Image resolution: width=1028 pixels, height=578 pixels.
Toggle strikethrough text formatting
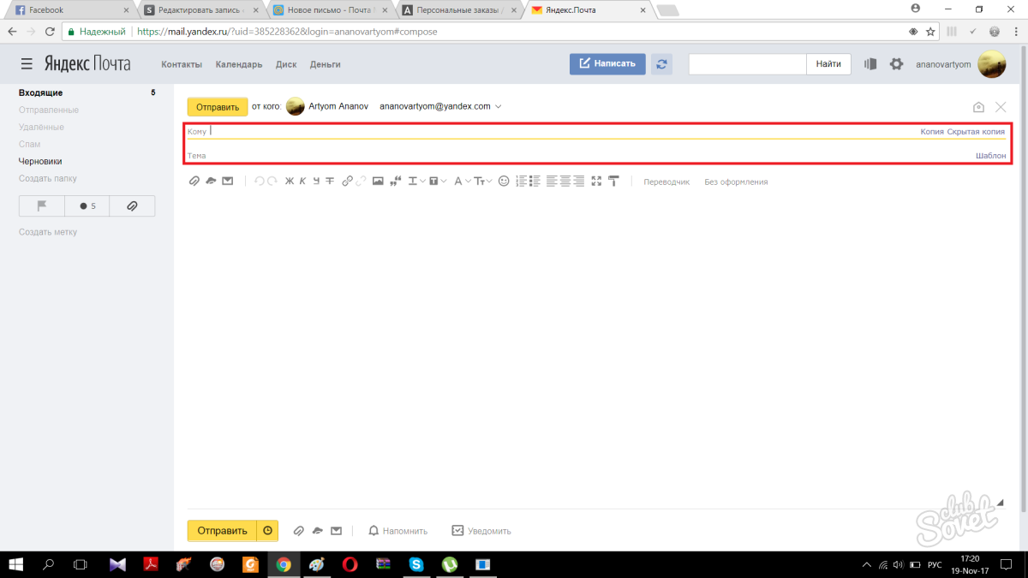[x=330, y=182]
